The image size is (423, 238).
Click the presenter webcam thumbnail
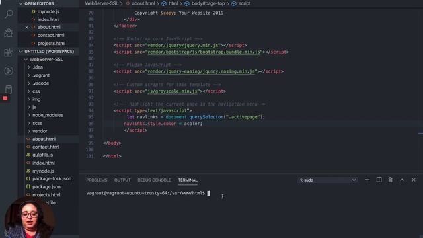tap(29, 219)
